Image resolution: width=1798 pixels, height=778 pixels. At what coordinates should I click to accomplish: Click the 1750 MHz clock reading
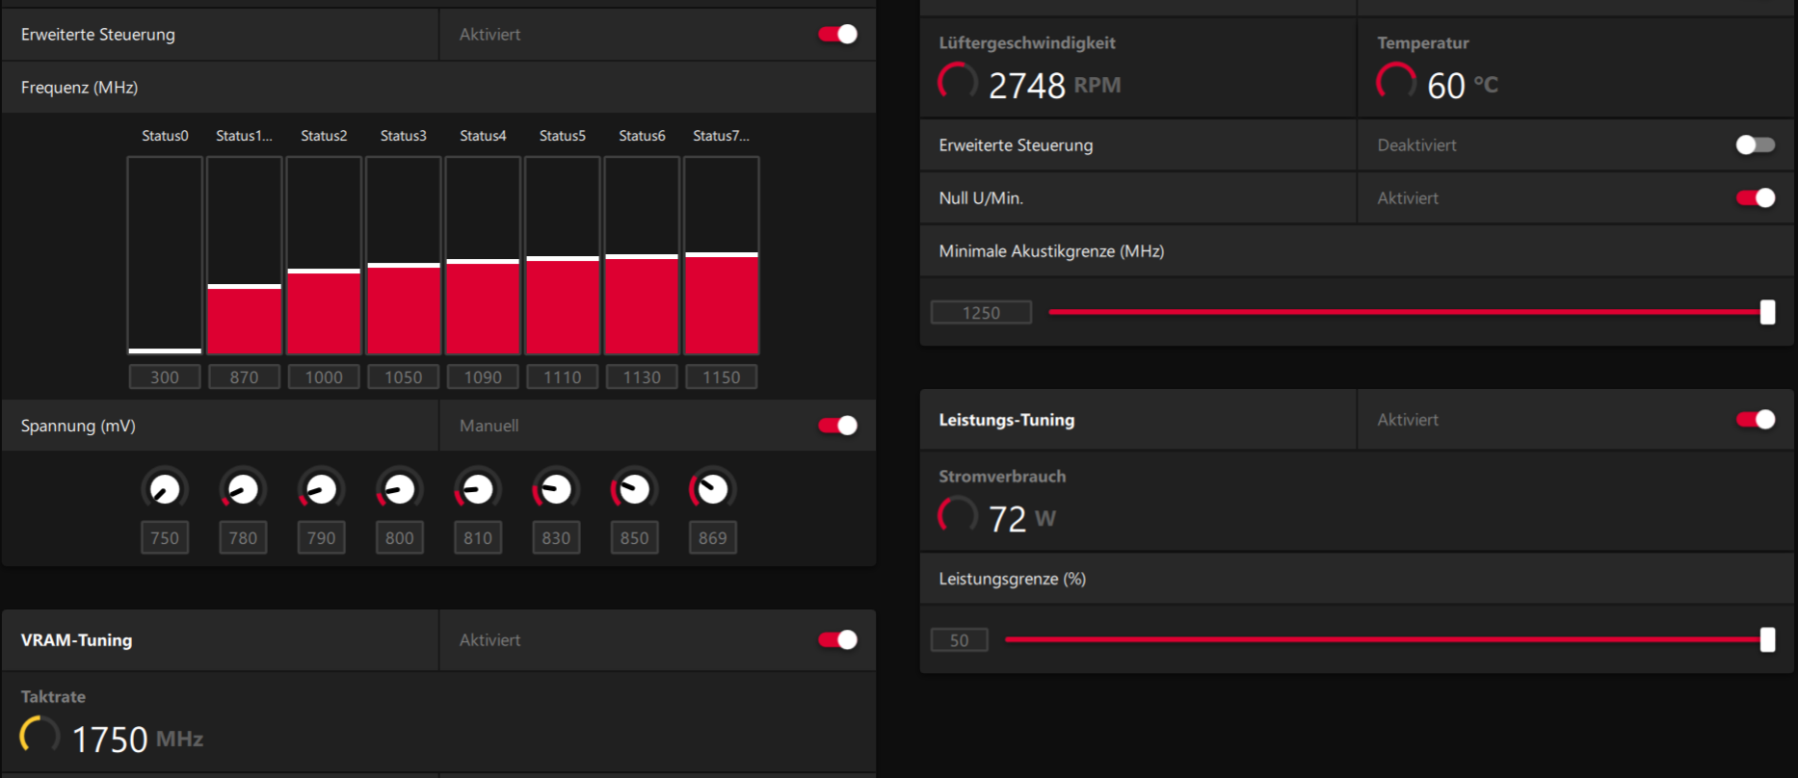coord(138,739)
